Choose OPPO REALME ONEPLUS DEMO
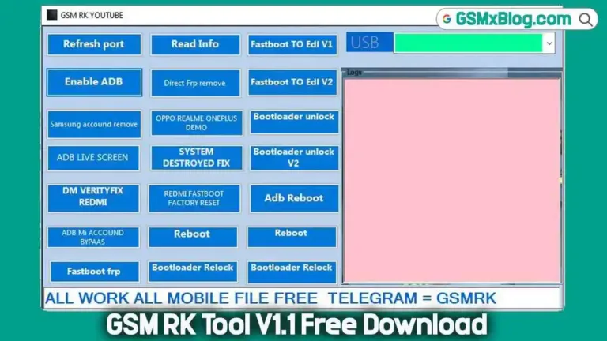Screen dimensions: 607x341 [196, 123]
